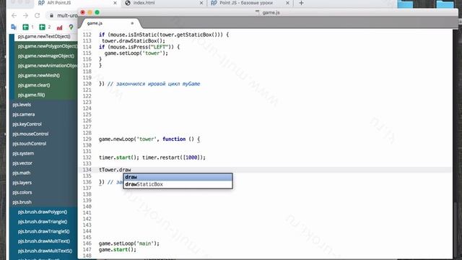
Task: Open pjs.game.newAnimationObject in API sidebar
Action: 47,66
